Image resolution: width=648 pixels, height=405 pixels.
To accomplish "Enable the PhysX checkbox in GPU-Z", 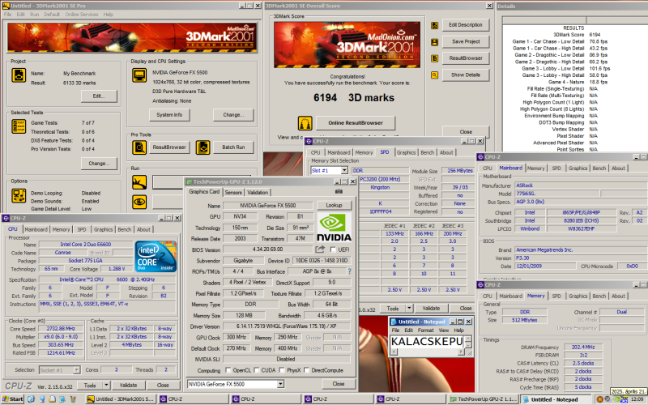I will 281,370.
